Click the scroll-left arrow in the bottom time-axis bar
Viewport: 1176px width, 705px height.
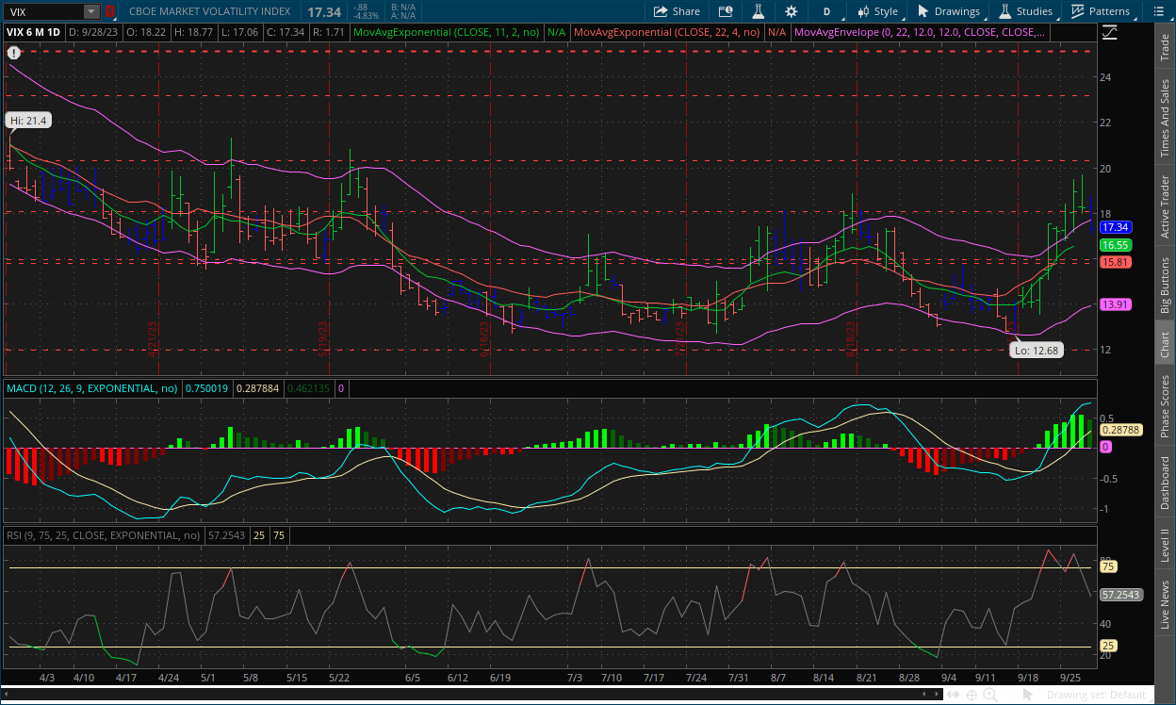point(923,695)
